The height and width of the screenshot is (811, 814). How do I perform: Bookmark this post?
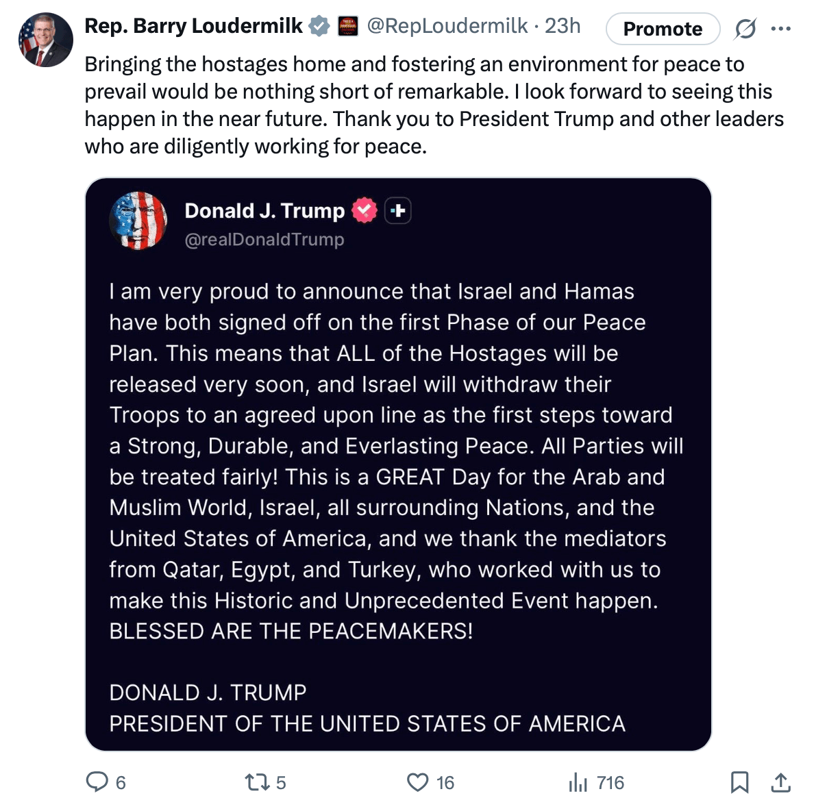739,782
